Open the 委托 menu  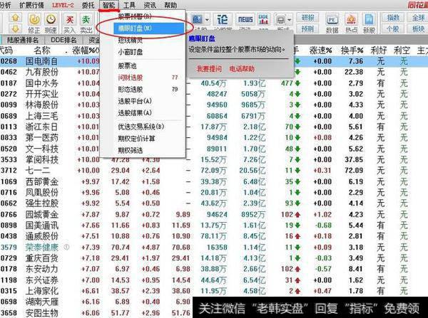(88, 5)
